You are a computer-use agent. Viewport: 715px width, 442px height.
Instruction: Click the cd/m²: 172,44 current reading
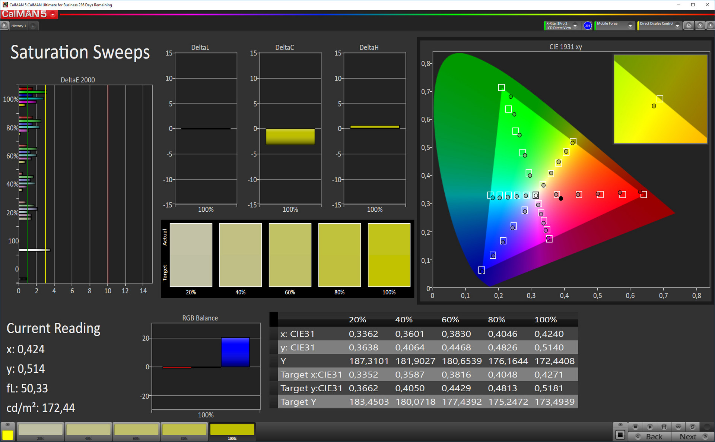41,408
